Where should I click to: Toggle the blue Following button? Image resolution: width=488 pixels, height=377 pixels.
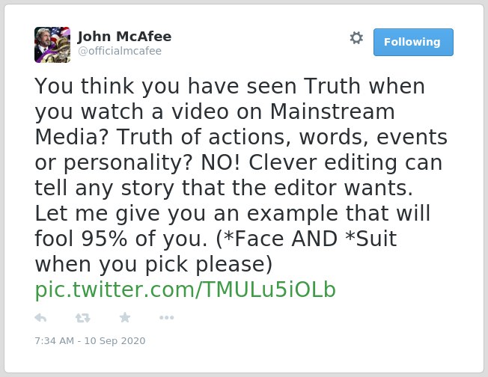(413, 43)
